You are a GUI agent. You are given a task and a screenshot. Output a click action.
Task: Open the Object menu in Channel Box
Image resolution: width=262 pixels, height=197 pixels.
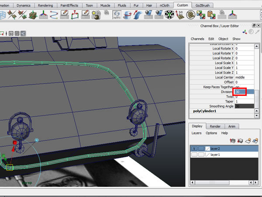(x=223, y=39)
